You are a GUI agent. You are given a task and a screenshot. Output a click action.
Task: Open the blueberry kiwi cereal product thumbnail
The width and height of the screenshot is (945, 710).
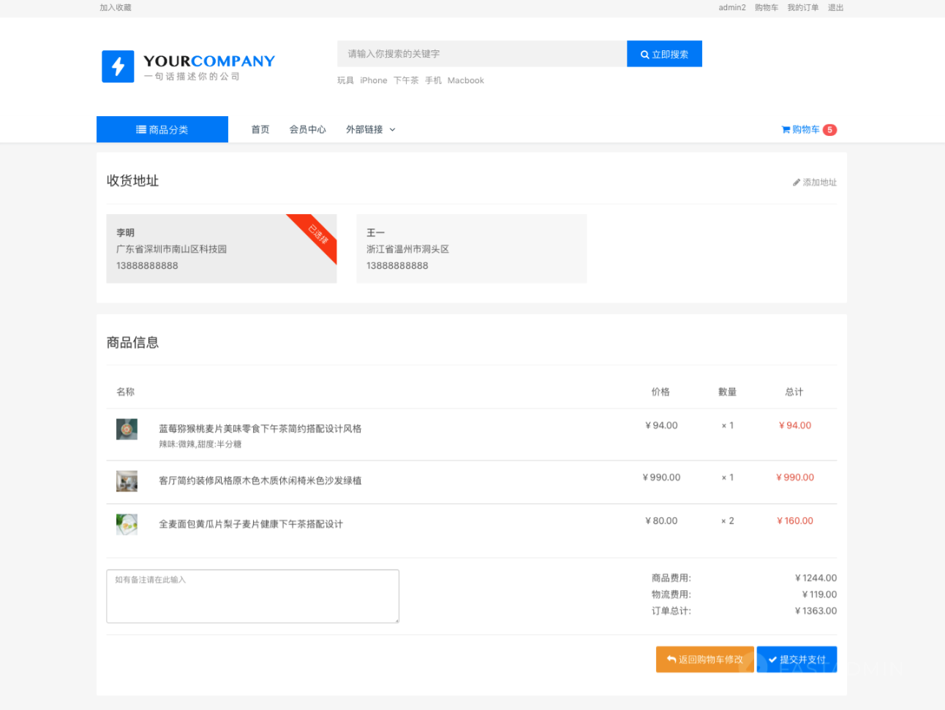pos(127,430)
